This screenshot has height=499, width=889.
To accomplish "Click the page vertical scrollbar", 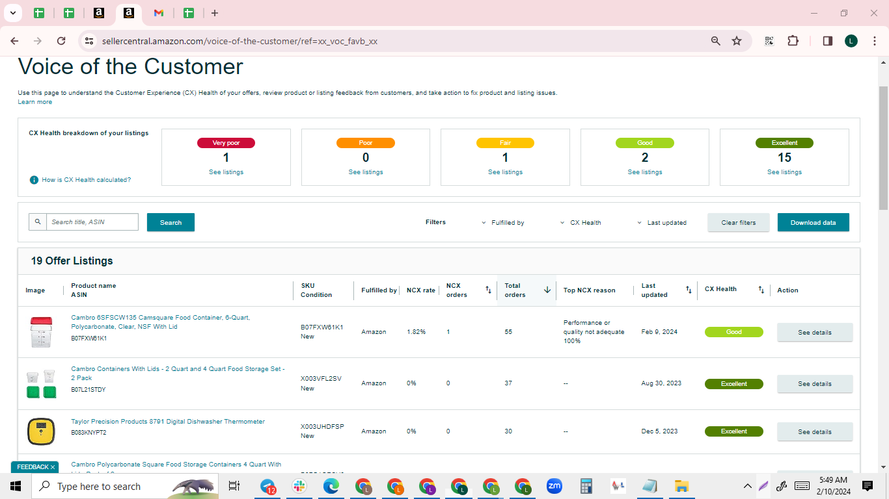I will click(x=883, y=148).
